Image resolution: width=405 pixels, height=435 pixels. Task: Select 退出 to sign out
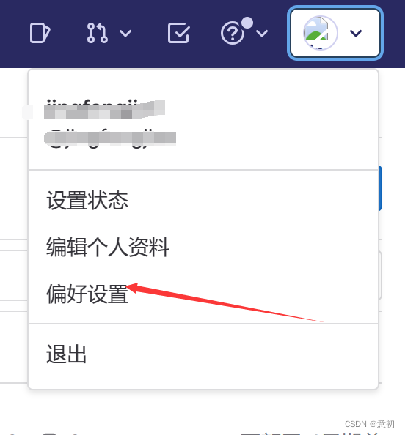coord(67,354)
